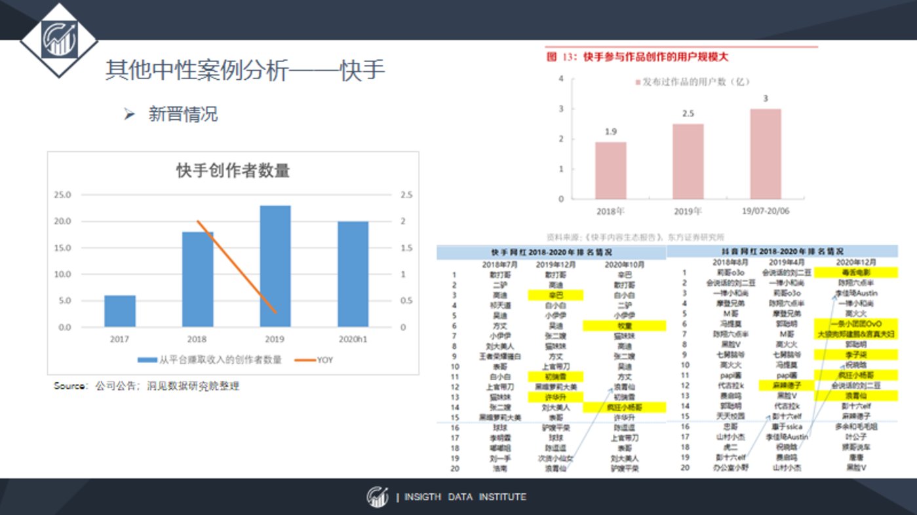Click the cell 次惑小仙女
Screen dimensions: 917x515
click(556, 459)
